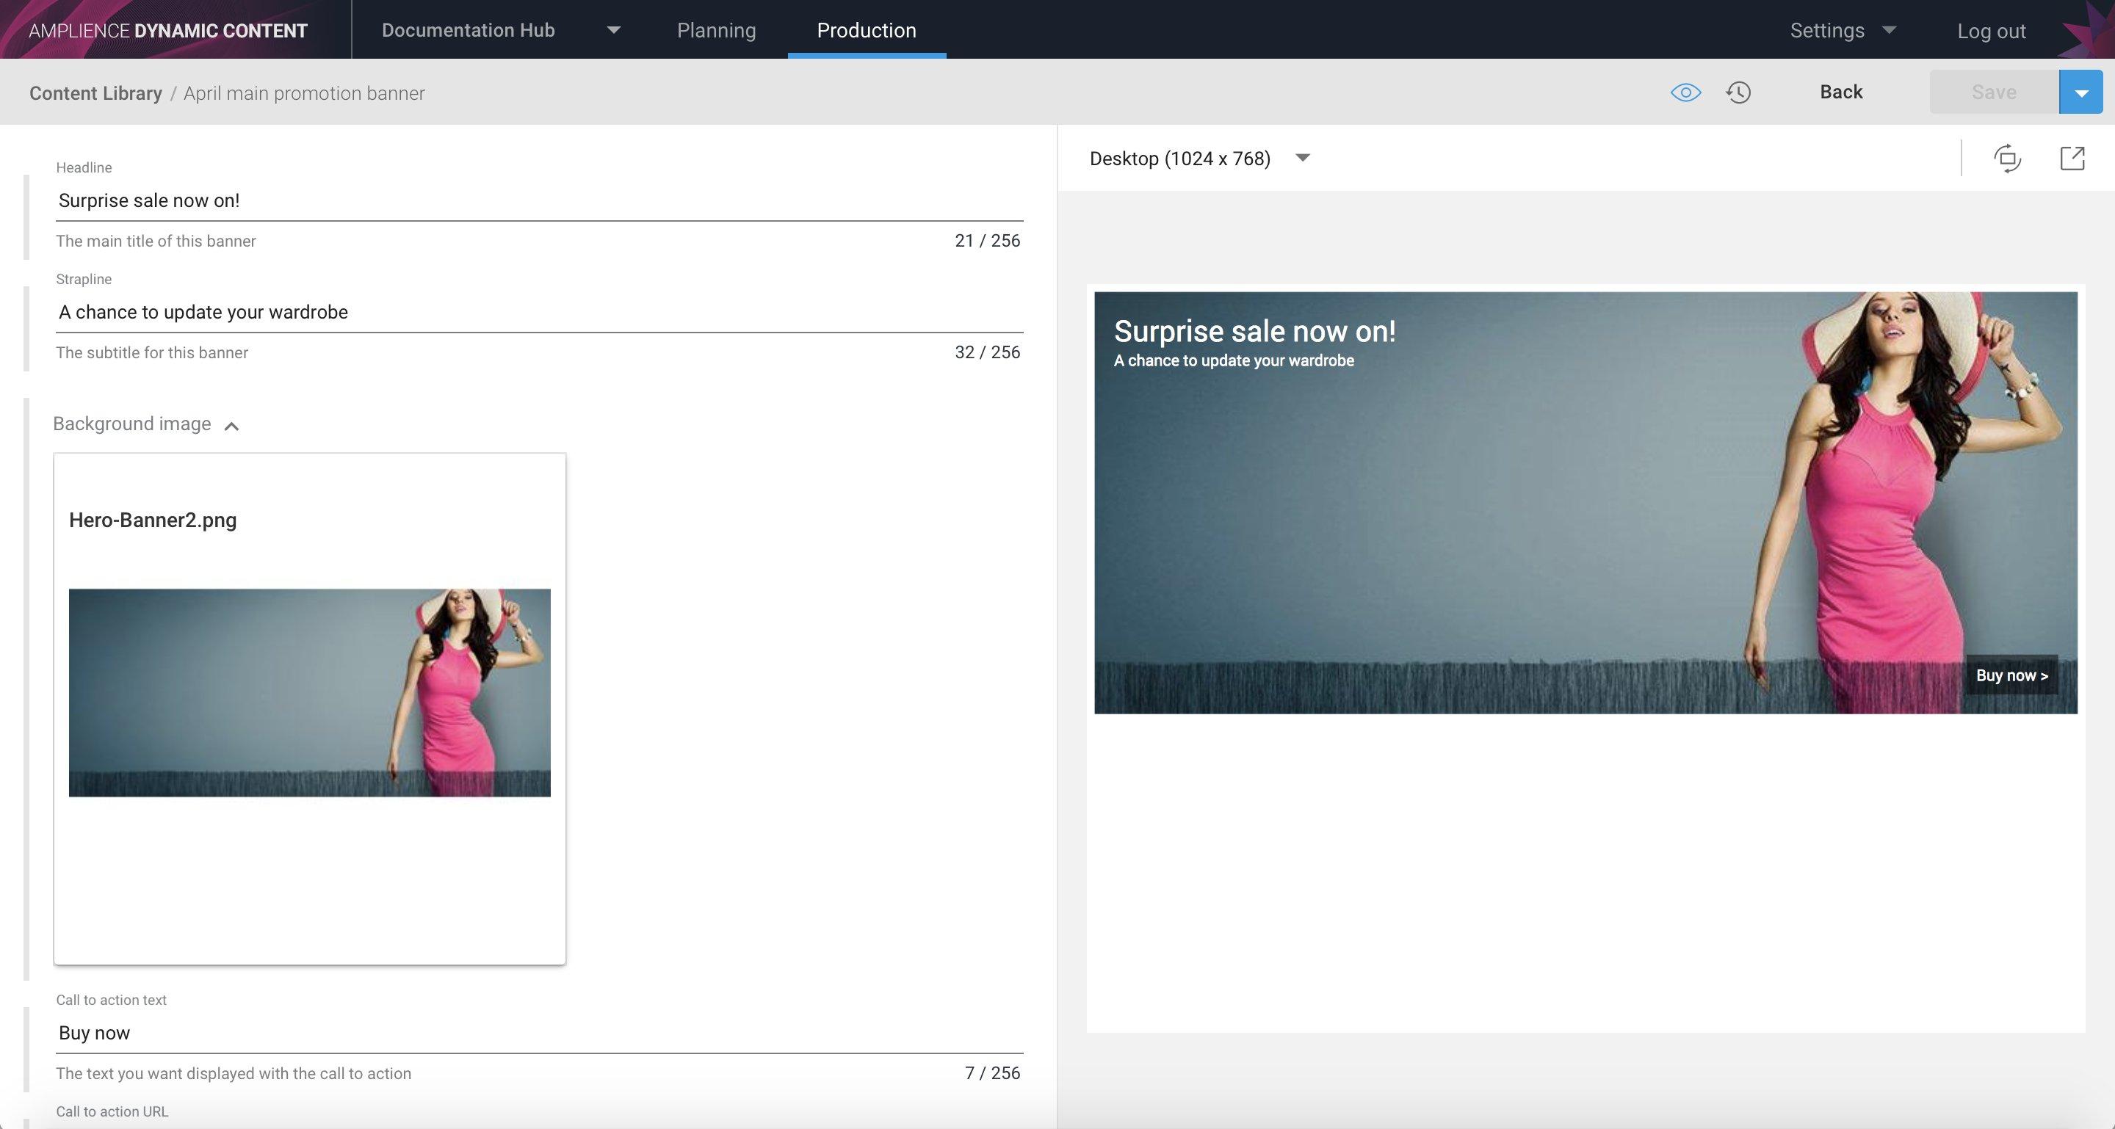This screenshot has width=2115, height=1129.
Task: Select the Hero-Banner2.png image thumbnail
Action: tap(309, 692)
